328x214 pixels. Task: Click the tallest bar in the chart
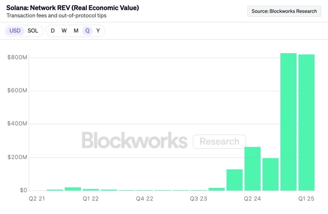(x=288, y=121)
